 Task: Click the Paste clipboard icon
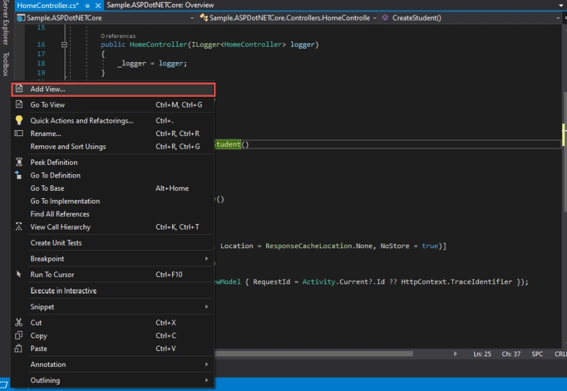point(19,348)
